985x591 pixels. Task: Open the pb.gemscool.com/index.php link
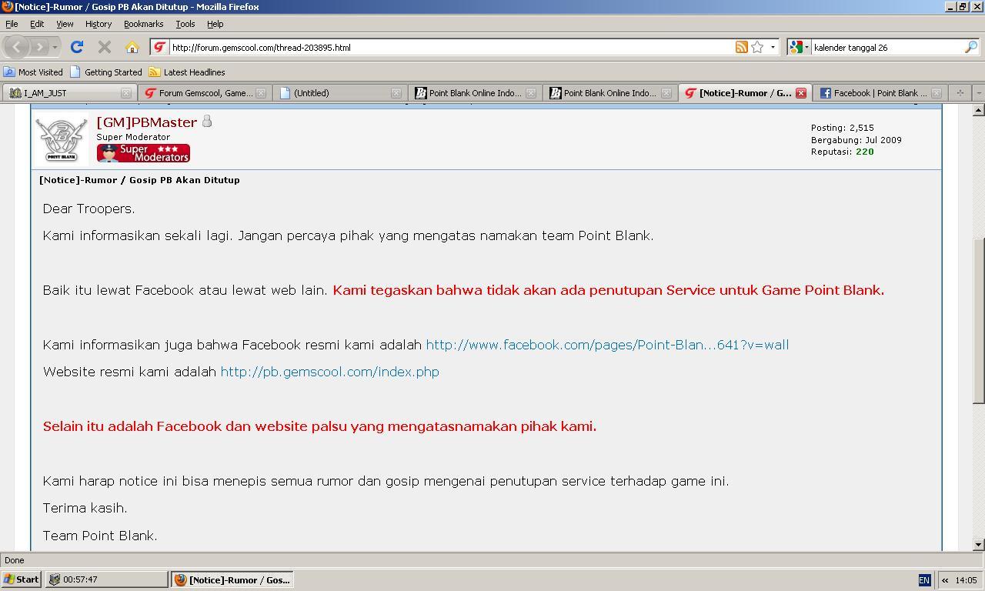329,372
